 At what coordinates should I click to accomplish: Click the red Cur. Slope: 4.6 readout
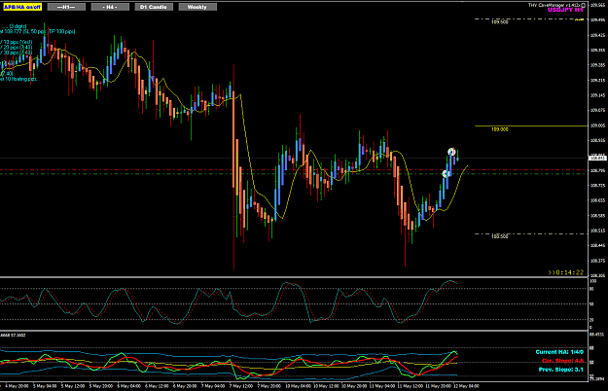[x=562, y=361]
